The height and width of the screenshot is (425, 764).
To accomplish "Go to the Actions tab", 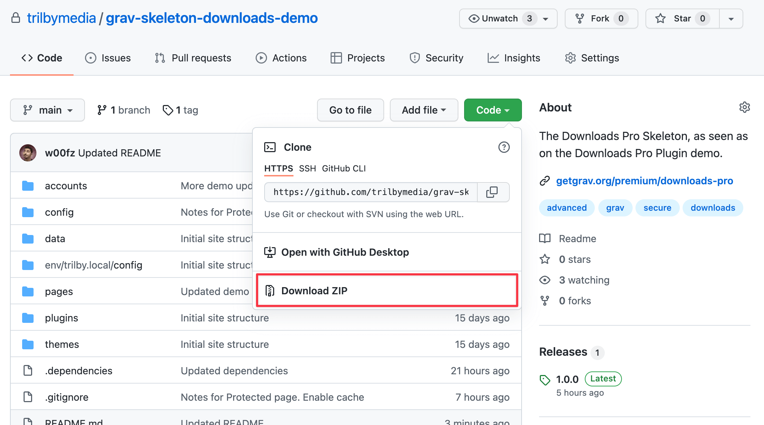I will 281,58.
